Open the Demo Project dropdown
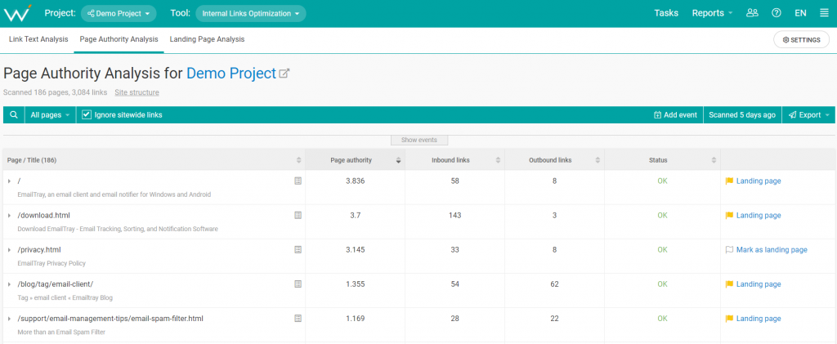Viewport: 837px width, 344px height. click(x=119, y=13)
